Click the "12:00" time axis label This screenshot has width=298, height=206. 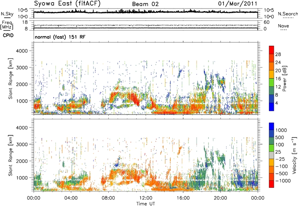146,198
